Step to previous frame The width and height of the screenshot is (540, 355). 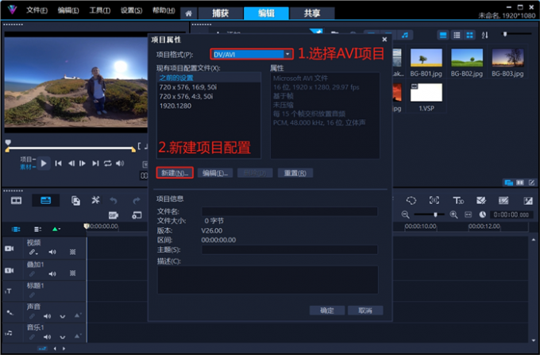[x=71, y=164]
